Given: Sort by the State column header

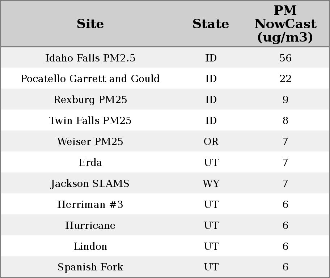Looking at the screenshot, I should (x=211, y=24).
